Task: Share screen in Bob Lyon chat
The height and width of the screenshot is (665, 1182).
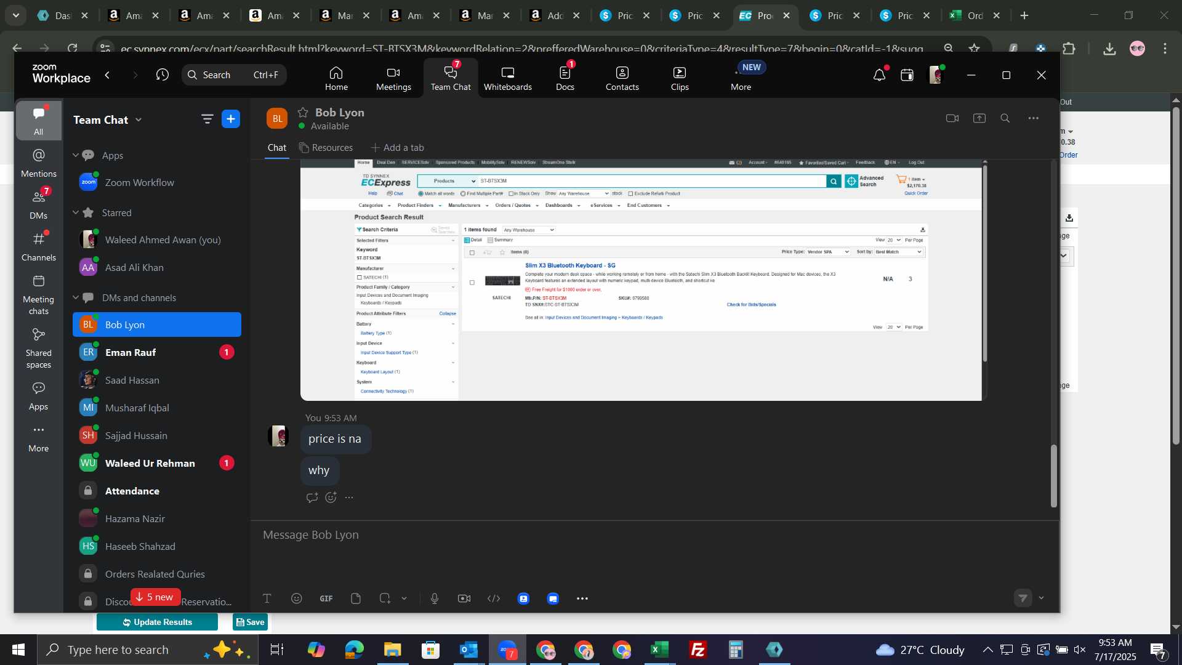Action: point(979,118)
